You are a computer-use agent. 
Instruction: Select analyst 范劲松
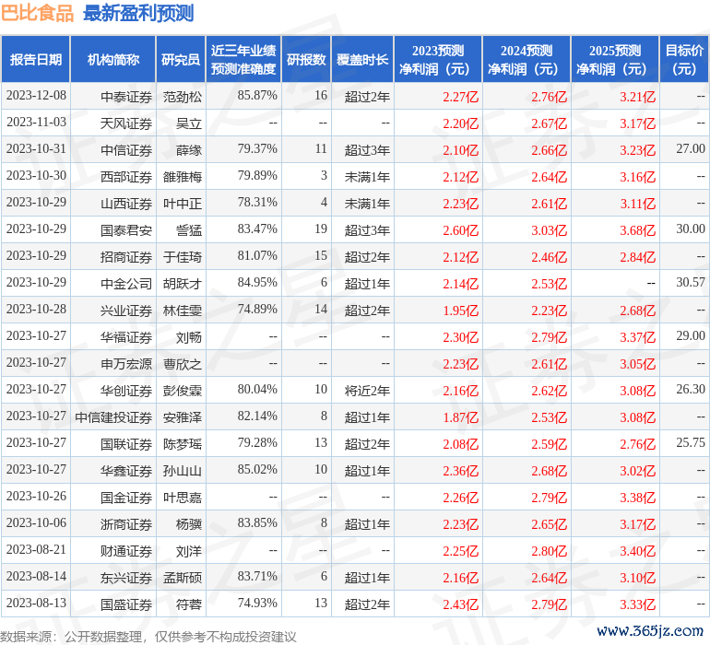point(182,97)
